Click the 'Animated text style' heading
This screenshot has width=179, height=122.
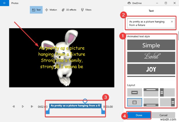point(139,36)
